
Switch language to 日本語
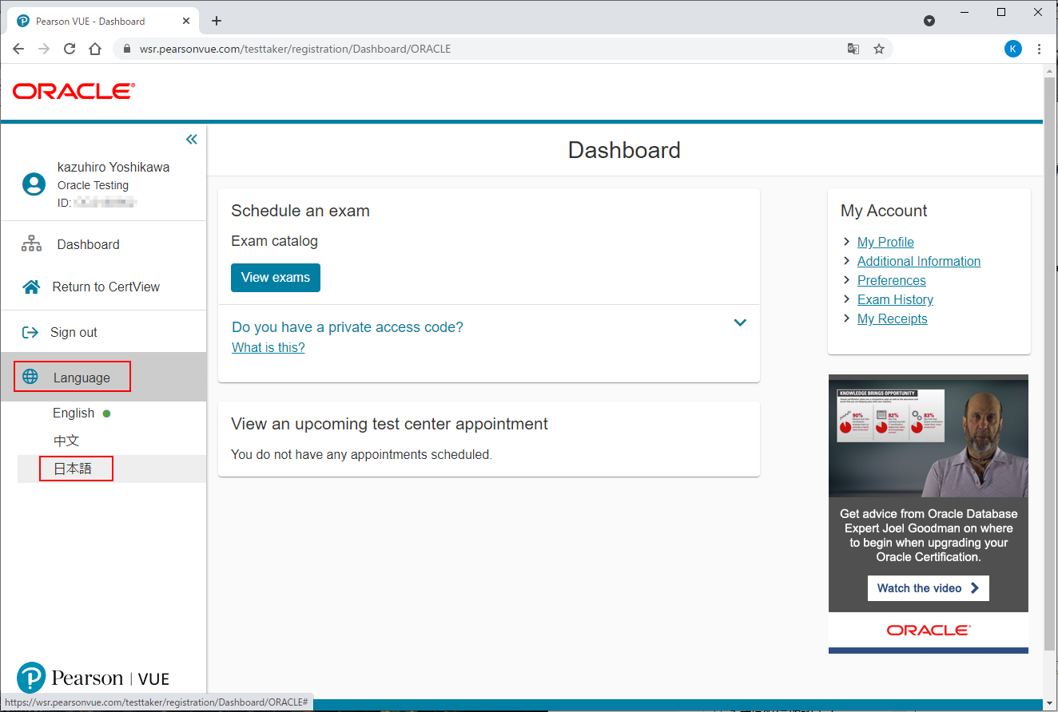73,469
